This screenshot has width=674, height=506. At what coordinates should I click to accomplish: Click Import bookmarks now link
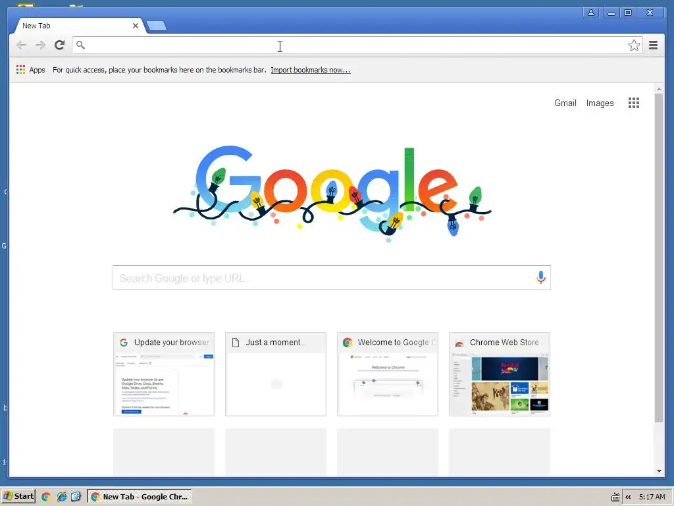[x=311, y=70]
